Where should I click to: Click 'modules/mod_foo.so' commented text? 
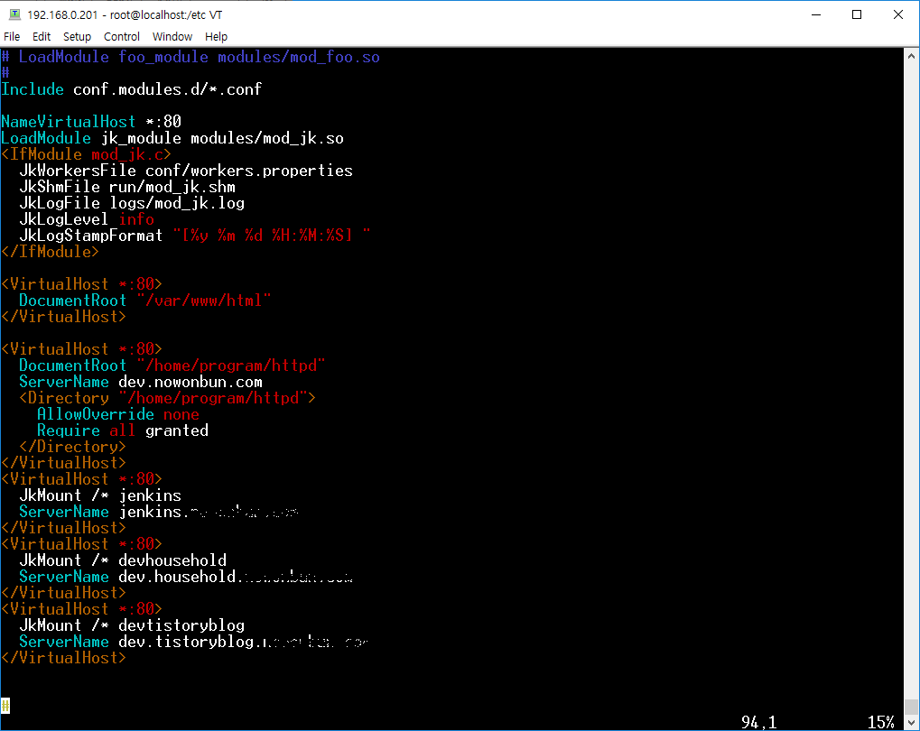coord(299,57)
